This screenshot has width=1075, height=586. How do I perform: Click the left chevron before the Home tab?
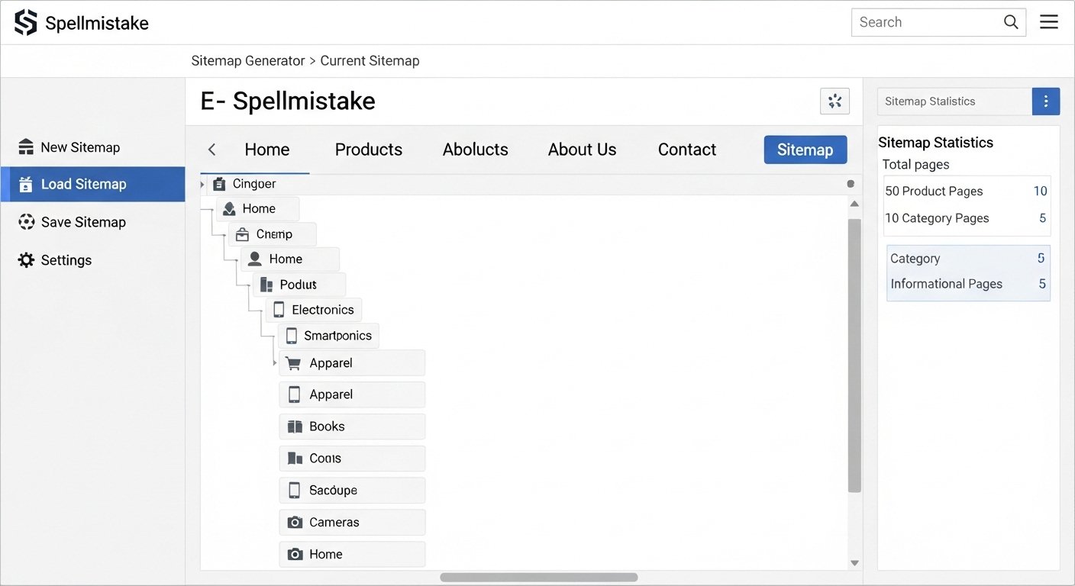click(x=211, y=150)
